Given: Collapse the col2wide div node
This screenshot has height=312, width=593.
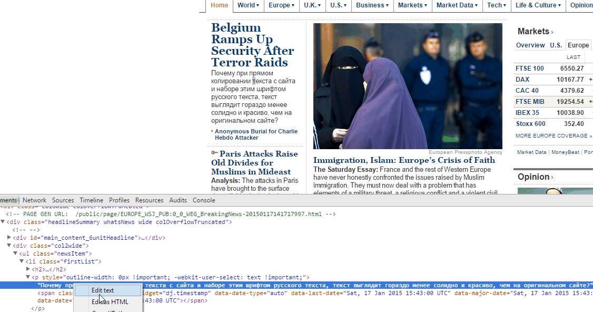Looking at the screenshot, I should click(9, 246).
